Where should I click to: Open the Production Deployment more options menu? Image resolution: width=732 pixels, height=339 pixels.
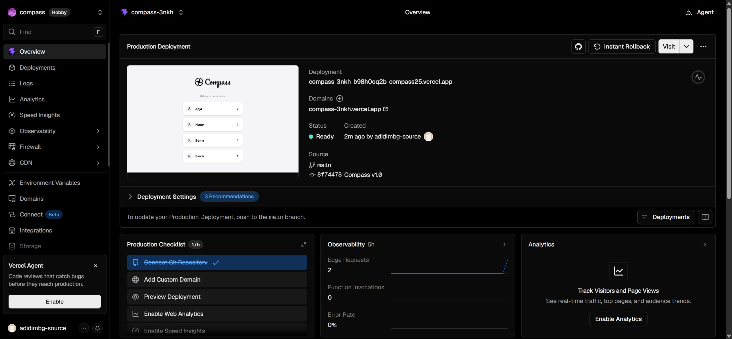[x=703, y=47]
